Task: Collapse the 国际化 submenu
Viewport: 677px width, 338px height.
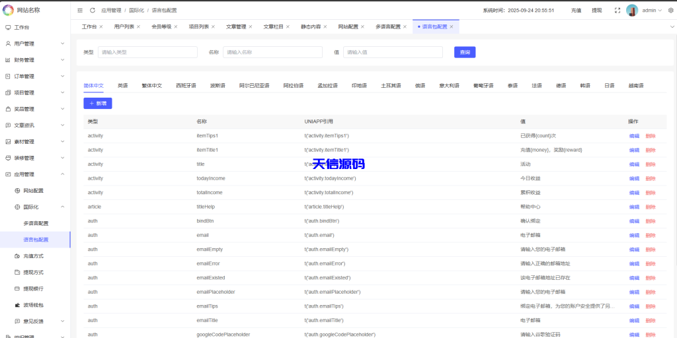Action: pyautogui.click(x=62, y=207)
